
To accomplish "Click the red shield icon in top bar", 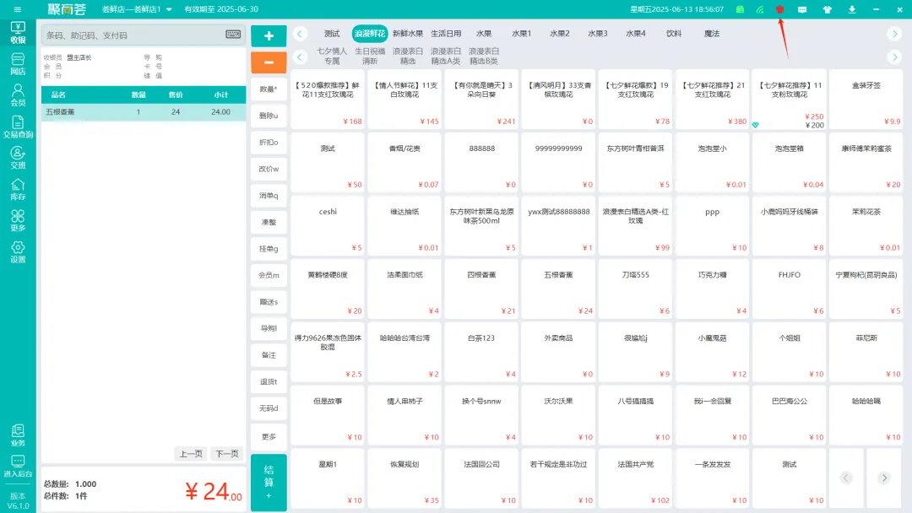I will (779, 9).
